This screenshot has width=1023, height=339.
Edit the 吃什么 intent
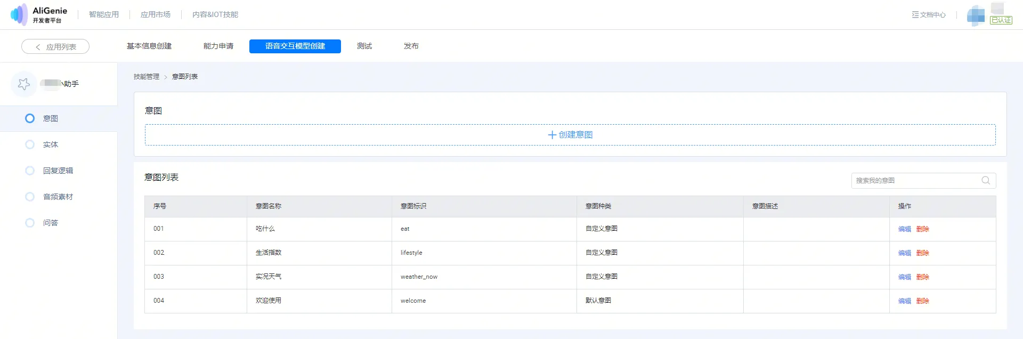[904, 229]
